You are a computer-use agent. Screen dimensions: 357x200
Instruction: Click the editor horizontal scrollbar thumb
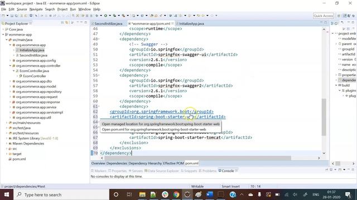[x=197, y=158]
